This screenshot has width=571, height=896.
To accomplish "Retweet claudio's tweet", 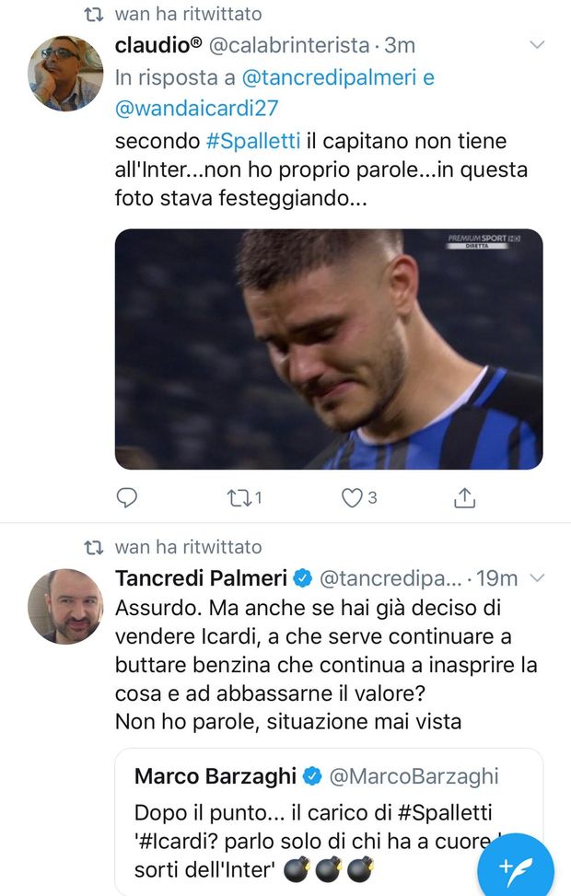I will tap(240, 497).
